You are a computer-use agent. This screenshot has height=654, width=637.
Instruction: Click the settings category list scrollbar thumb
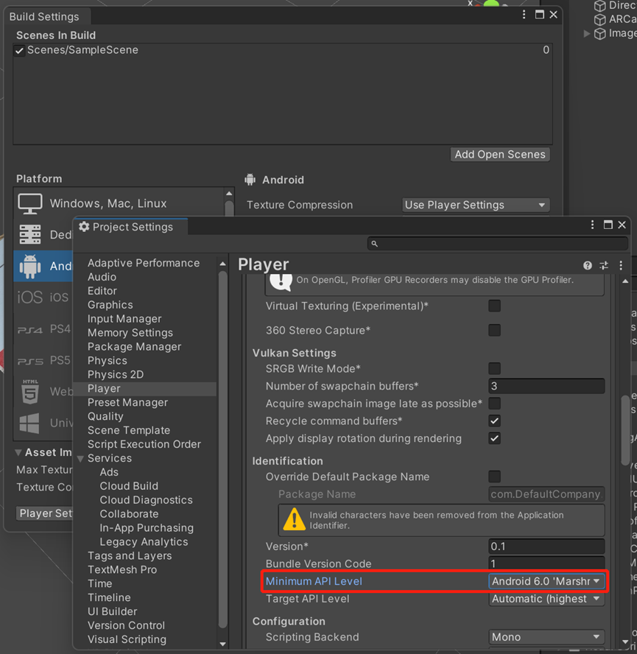(x=222, y=451)
